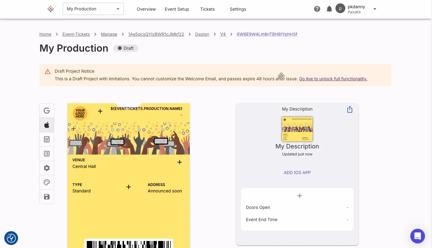The image size is (432, 248).
Task: Click the ADD IOS APP button
Action: 297,173
